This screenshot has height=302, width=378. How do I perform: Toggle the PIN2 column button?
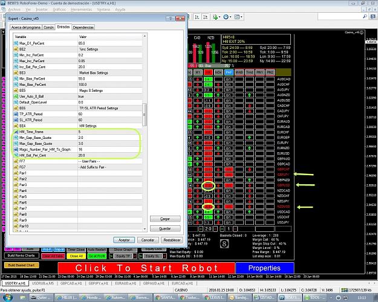(x=270, y=72)
